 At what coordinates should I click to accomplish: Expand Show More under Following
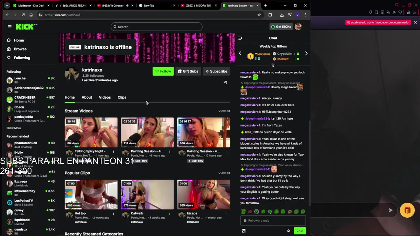[13, 128]
